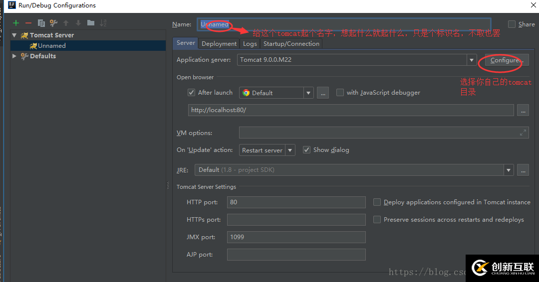Switch to the Startup/Connection tab
539x282 pixels.
(291, 44)
